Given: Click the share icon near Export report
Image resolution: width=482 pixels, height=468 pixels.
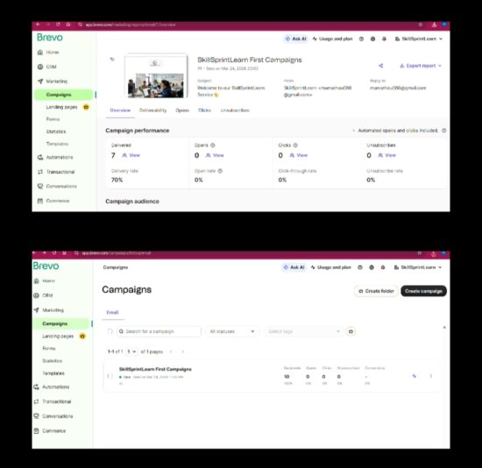Looking at the screenshot, I should tap(380, 66).
